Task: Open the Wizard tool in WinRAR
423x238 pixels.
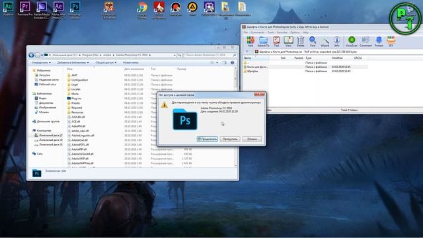Action: coord(325,42)
